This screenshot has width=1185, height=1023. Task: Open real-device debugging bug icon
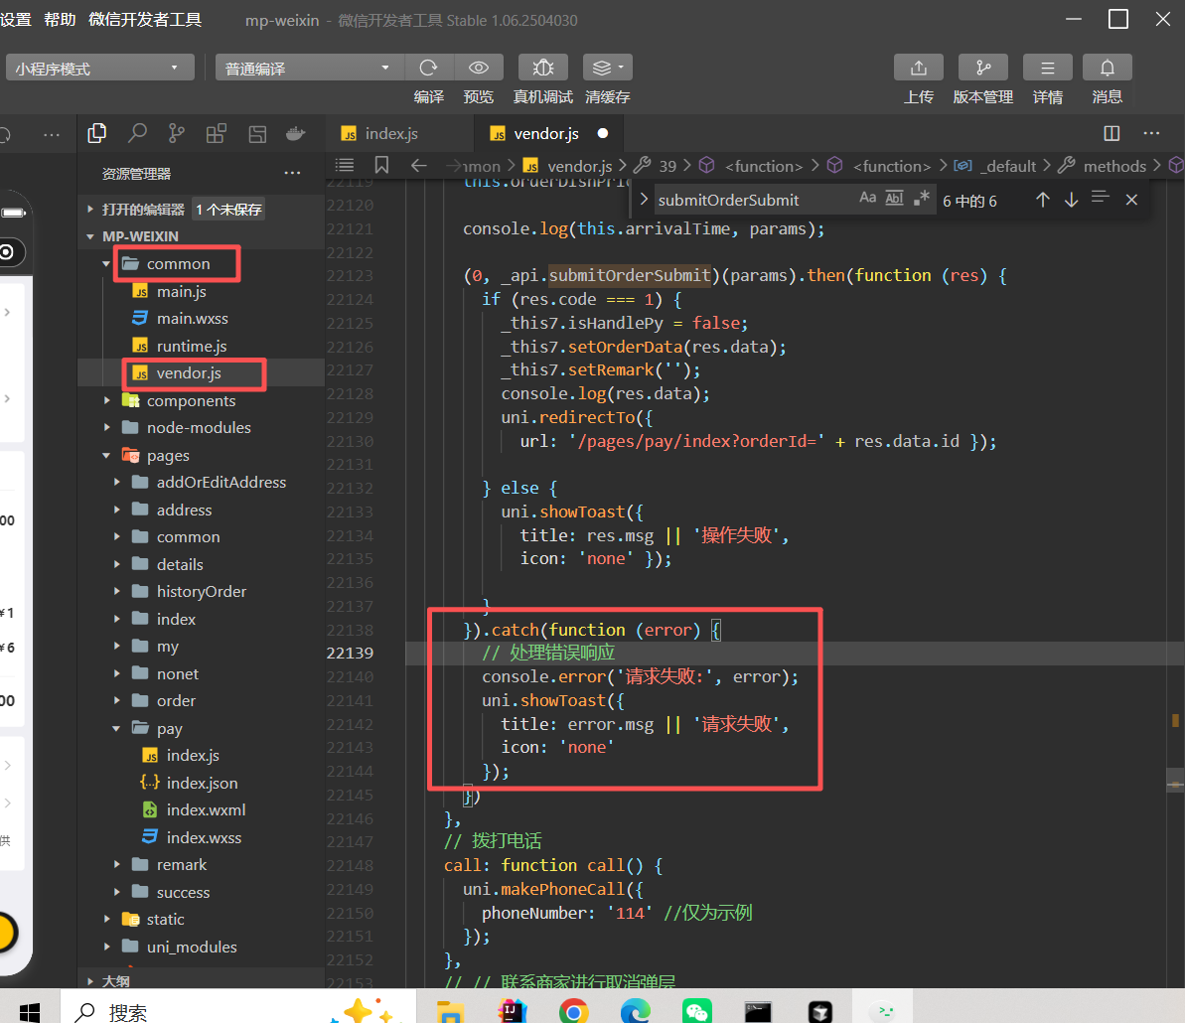pos(542,68)
